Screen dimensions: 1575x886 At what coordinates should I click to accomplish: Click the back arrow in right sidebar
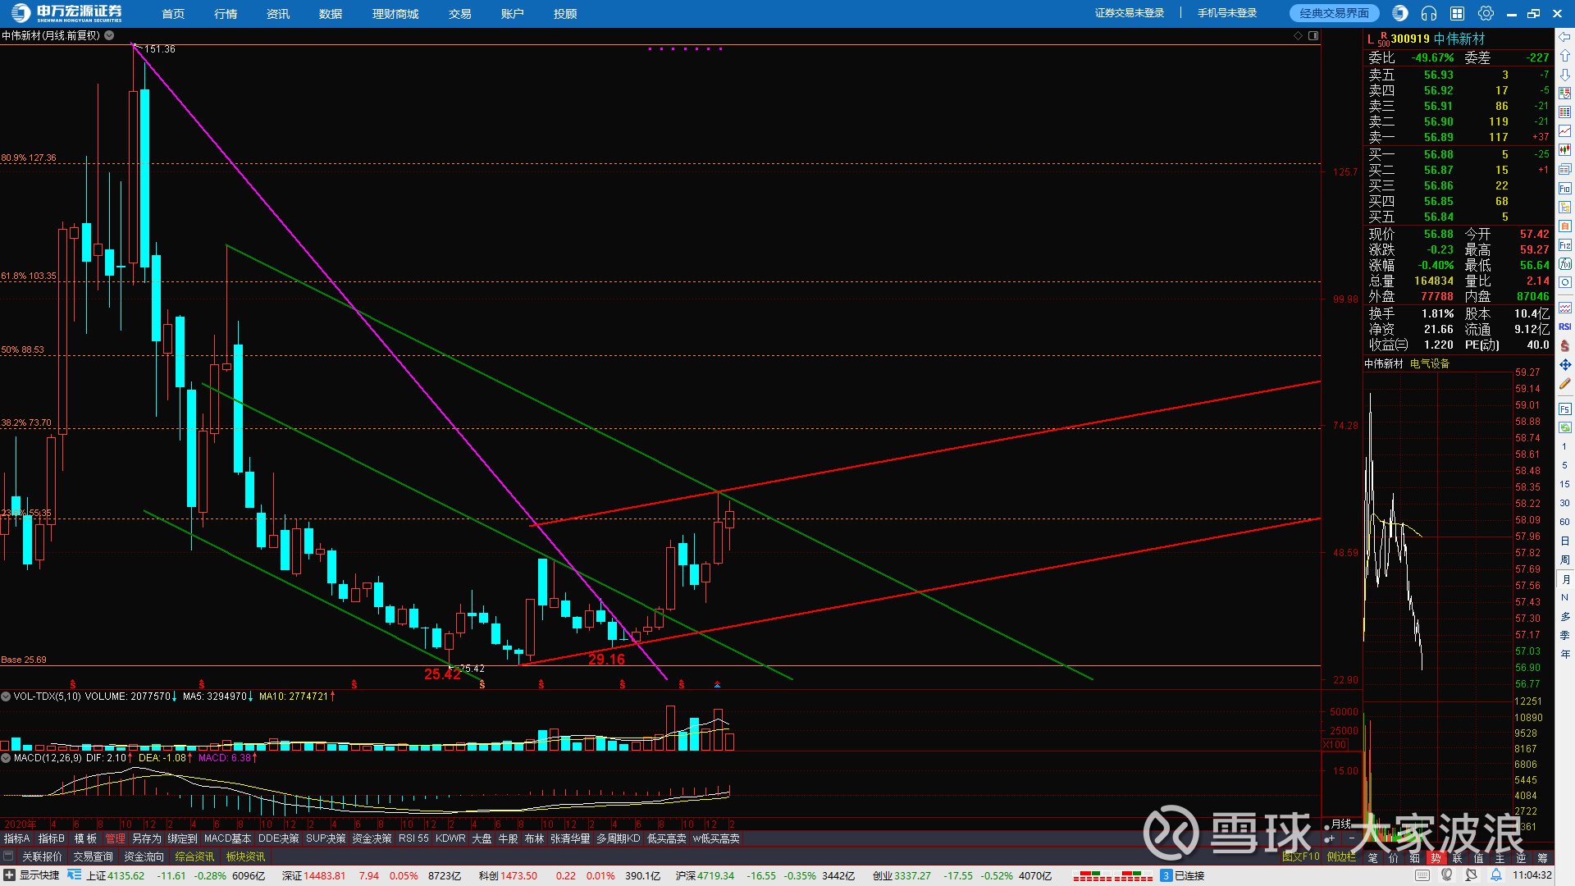[x=1565, y=37]
